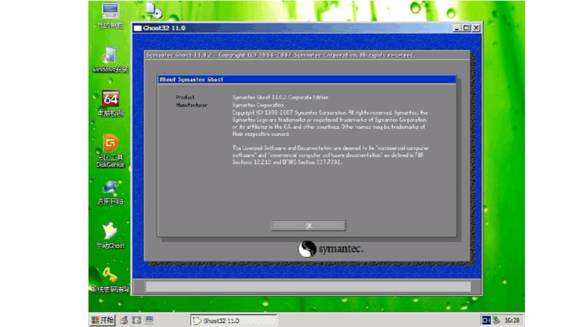Click the Symantec Ghost 11.0.2 Corporate Edition text
Viewport: 576px width, 327px height.
(280, 97)
